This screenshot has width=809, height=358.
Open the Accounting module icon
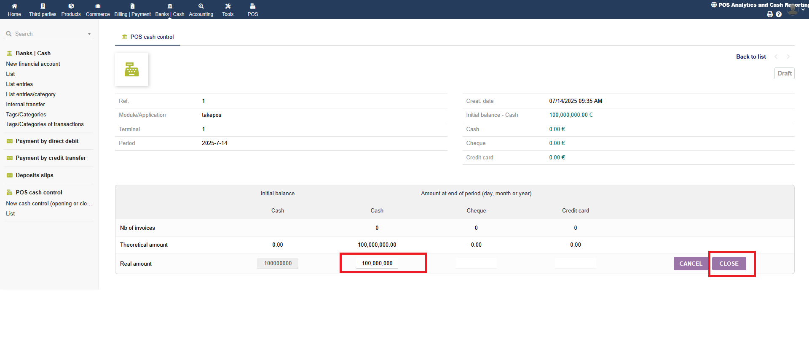201,6
